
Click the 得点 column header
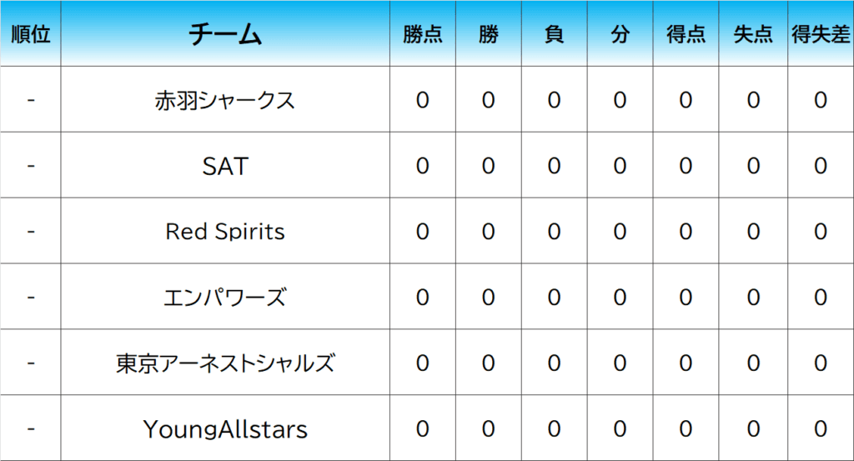coord(686,34)
